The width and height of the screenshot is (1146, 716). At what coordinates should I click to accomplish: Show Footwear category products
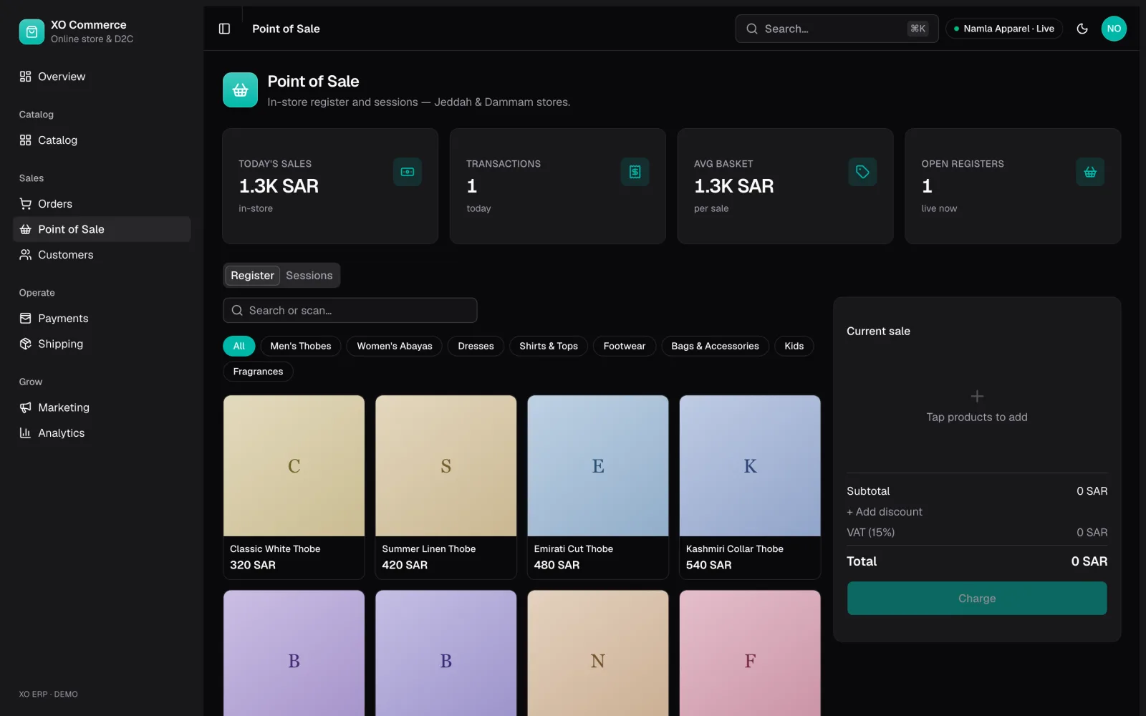625,346
